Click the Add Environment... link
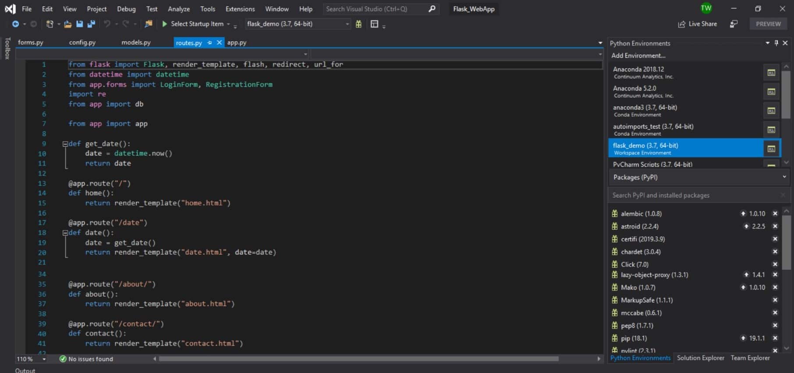Viewport: 794px width, 373px height. tap(638, 56)
